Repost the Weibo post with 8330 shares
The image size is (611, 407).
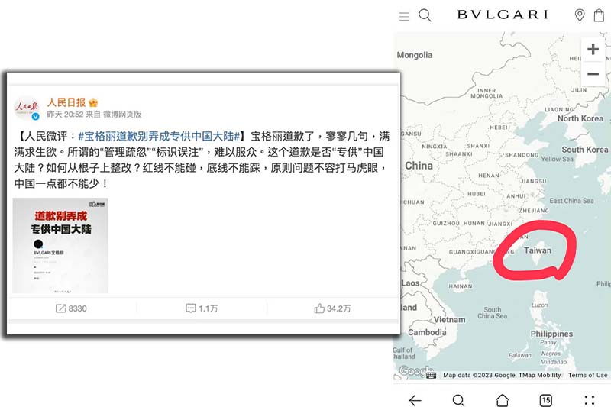71,308
